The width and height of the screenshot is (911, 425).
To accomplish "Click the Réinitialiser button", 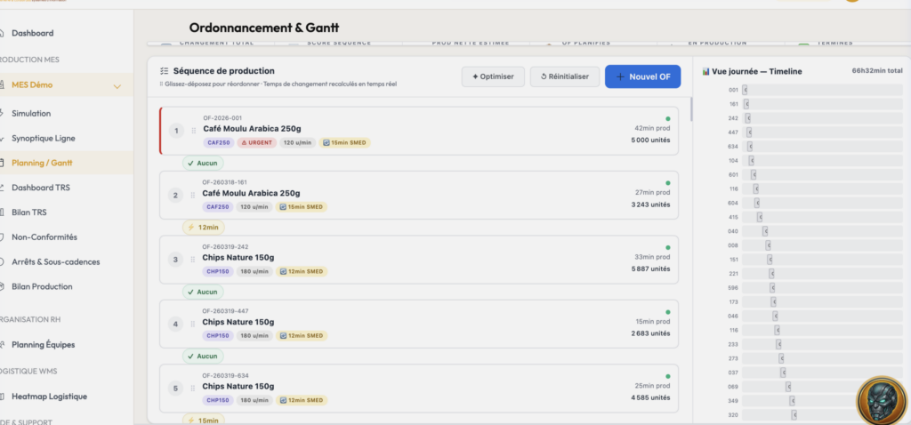I will coord(565,76).
